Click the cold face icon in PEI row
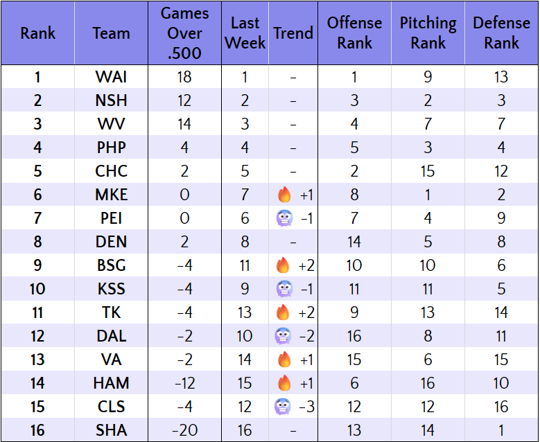The height and width of the screenshot is (442, 540). tap(284, 219)
